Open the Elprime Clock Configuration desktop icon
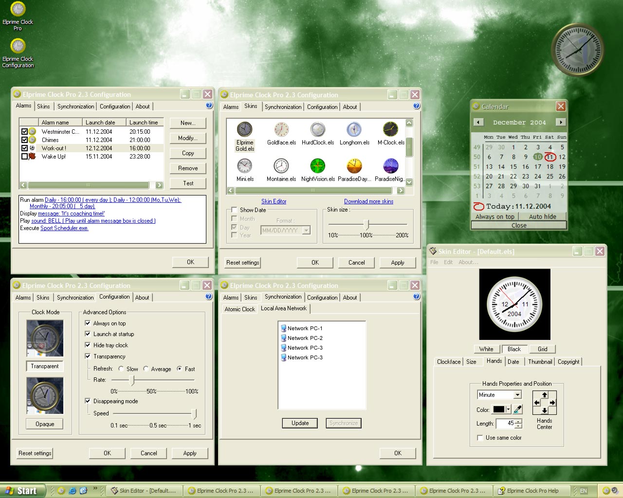 point(18,46)
